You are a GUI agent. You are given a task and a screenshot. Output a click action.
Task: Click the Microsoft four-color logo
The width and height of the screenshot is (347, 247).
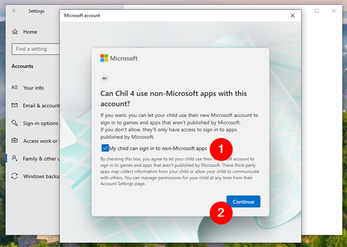coord(104,58)
